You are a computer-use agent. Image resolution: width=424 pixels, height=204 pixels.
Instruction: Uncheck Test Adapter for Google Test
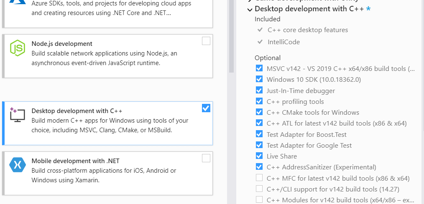click(259, 145)
